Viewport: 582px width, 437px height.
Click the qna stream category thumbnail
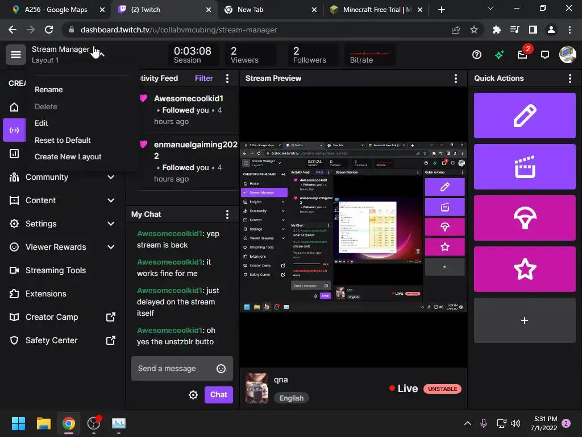point(257,389)
